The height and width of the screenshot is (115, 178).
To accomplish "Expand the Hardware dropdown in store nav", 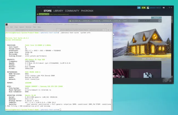I will coord(107,21).
